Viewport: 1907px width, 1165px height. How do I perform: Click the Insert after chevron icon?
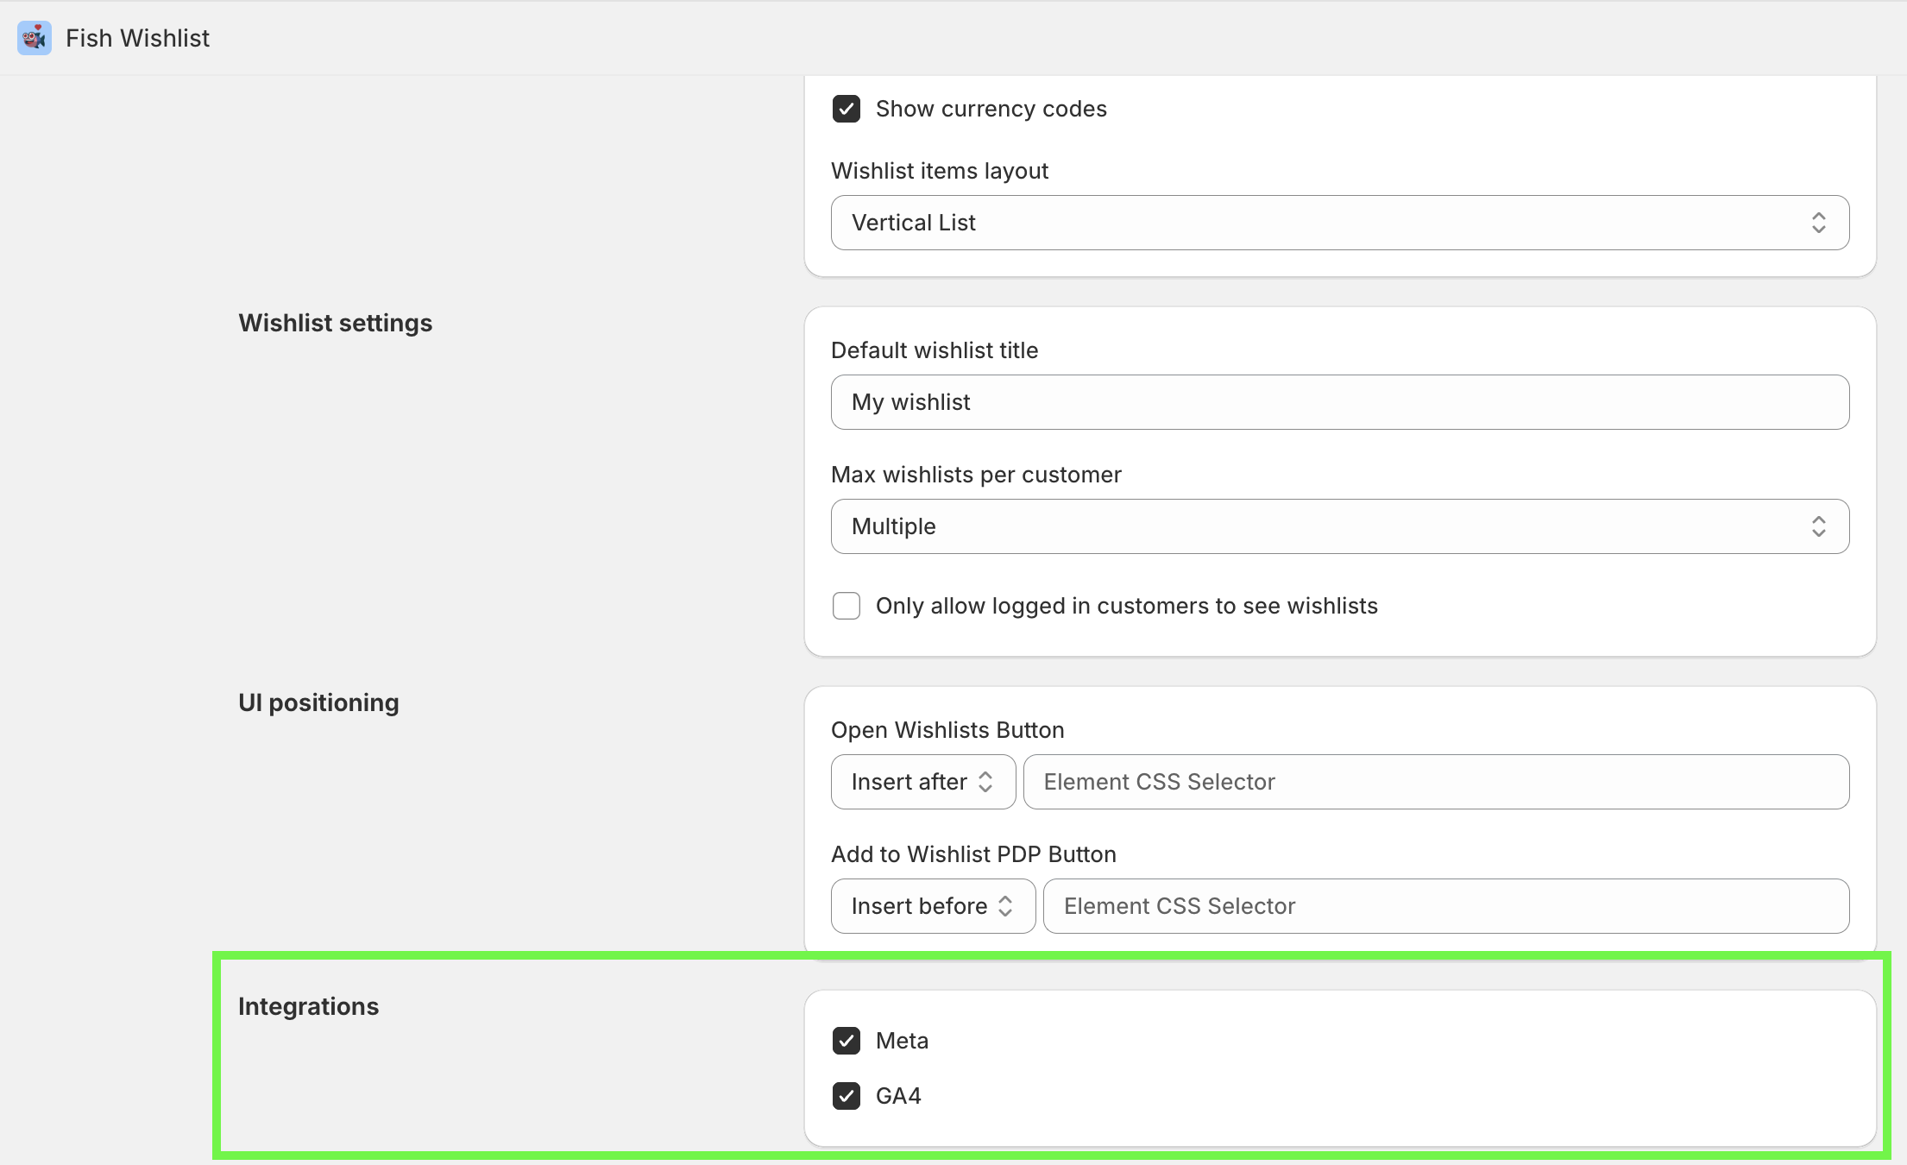(985, 782)
